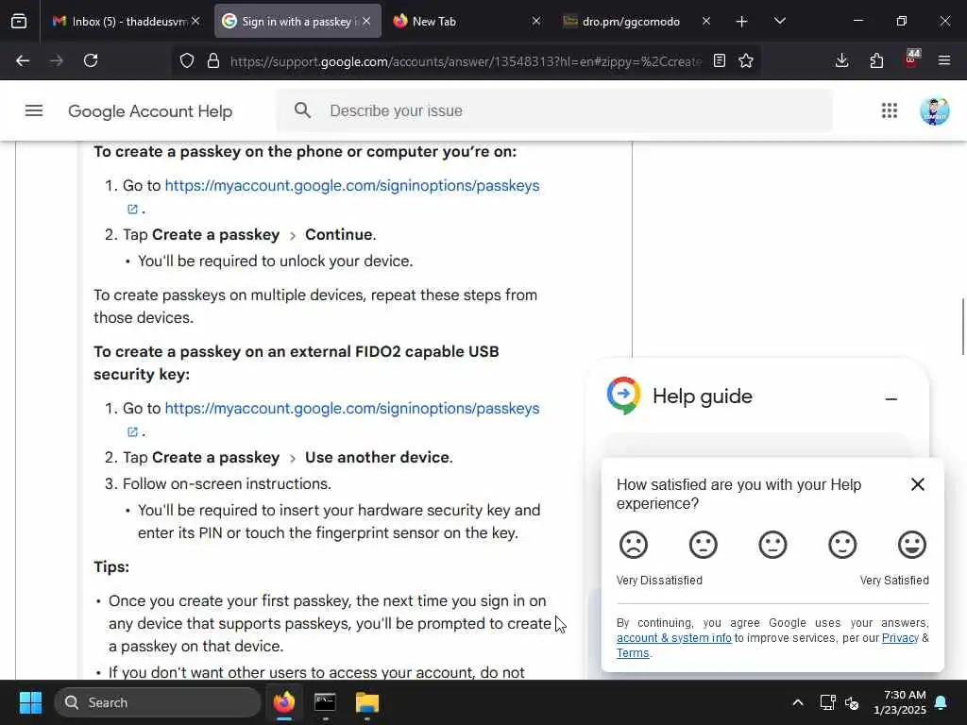Select the neutral face rating
The height and width of the screenshot is (725, 967).
(x=772, y=545)
